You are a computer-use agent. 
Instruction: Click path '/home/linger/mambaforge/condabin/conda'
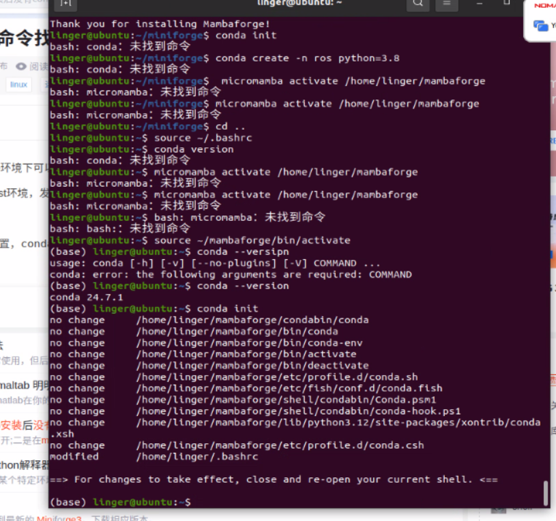click(252, 320)
